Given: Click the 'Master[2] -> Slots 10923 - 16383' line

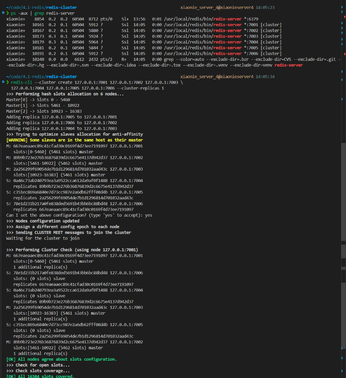Looking at the screenshot, I should pyautogui.click(x=44, y=111).
